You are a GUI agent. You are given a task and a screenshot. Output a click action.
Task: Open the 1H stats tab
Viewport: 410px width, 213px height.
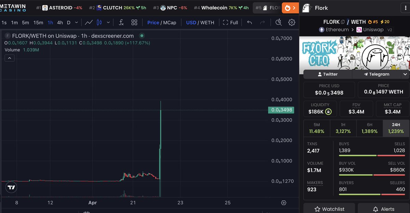(343, 128)
